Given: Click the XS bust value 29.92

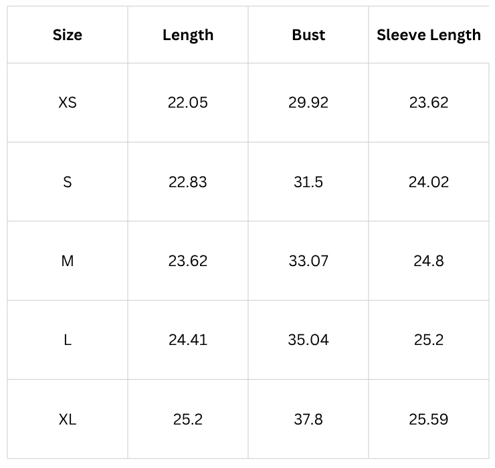Looking at the screenshot, I should point(308,102).
